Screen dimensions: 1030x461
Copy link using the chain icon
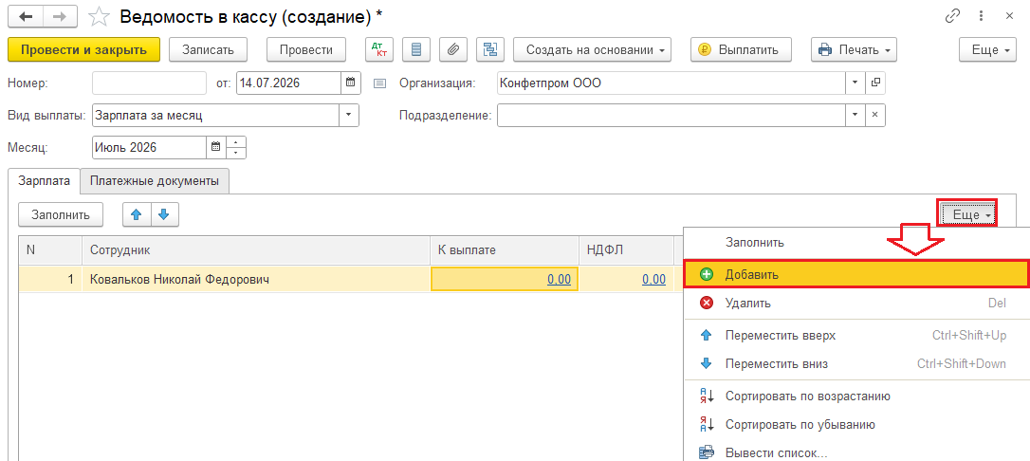952,16
